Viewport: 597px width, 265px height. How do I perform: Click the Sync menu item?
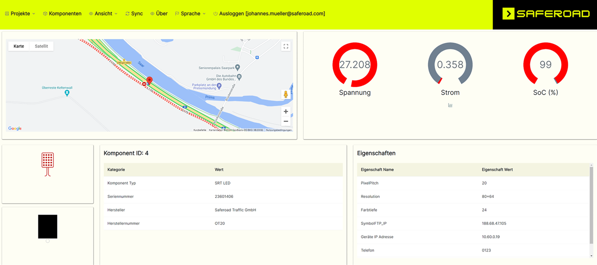[x=134, y=14]
